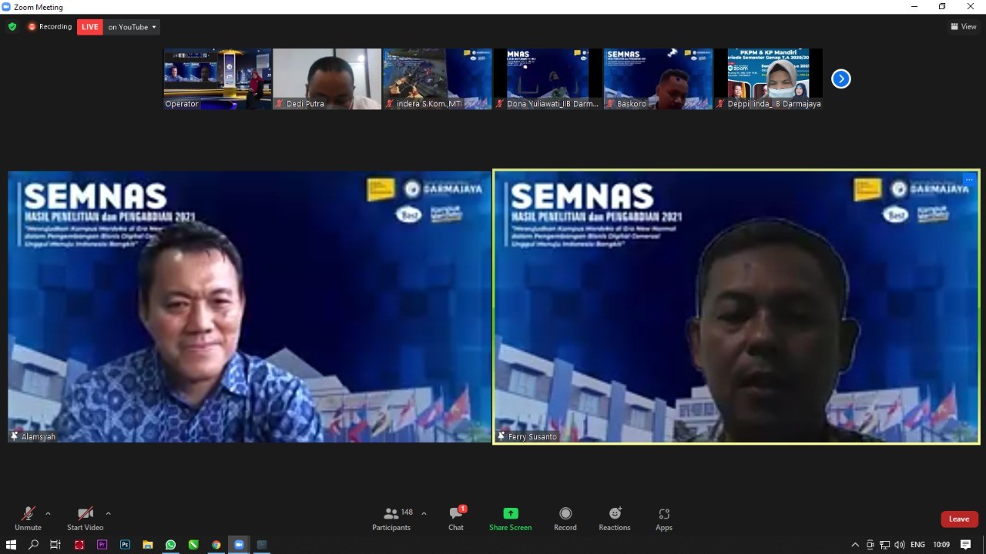The image size is (986, 554).
Task: Switch ENG input language indicator
Action: pos(918,545)
